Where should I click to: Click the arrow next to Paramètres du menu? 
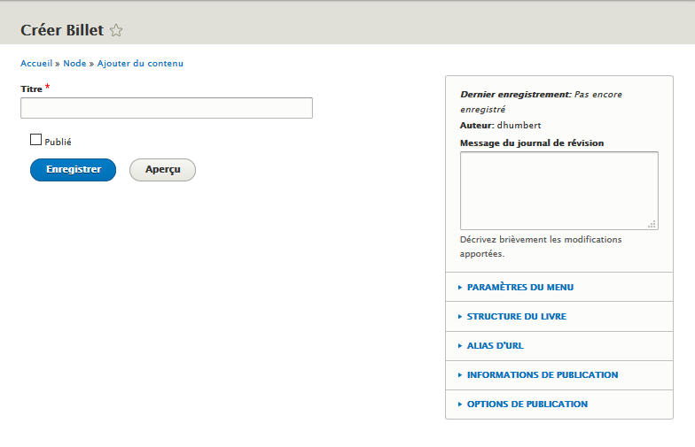point(460,288)
